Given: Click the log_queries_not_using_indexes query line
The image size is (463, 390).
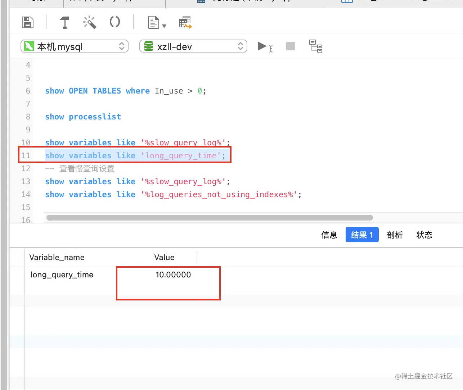Looking at the screenshot, I should pos(173,195).
